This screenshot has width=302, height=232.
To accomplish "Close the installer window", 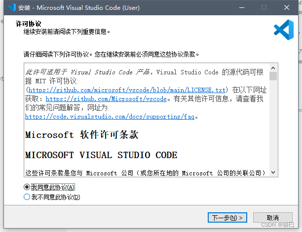I will (287, 8).
